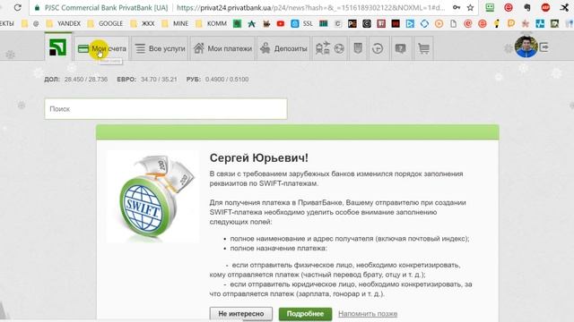574x322 pixels.
Task: Open the Все услуги menu
Action: click(x=160, y=48)
